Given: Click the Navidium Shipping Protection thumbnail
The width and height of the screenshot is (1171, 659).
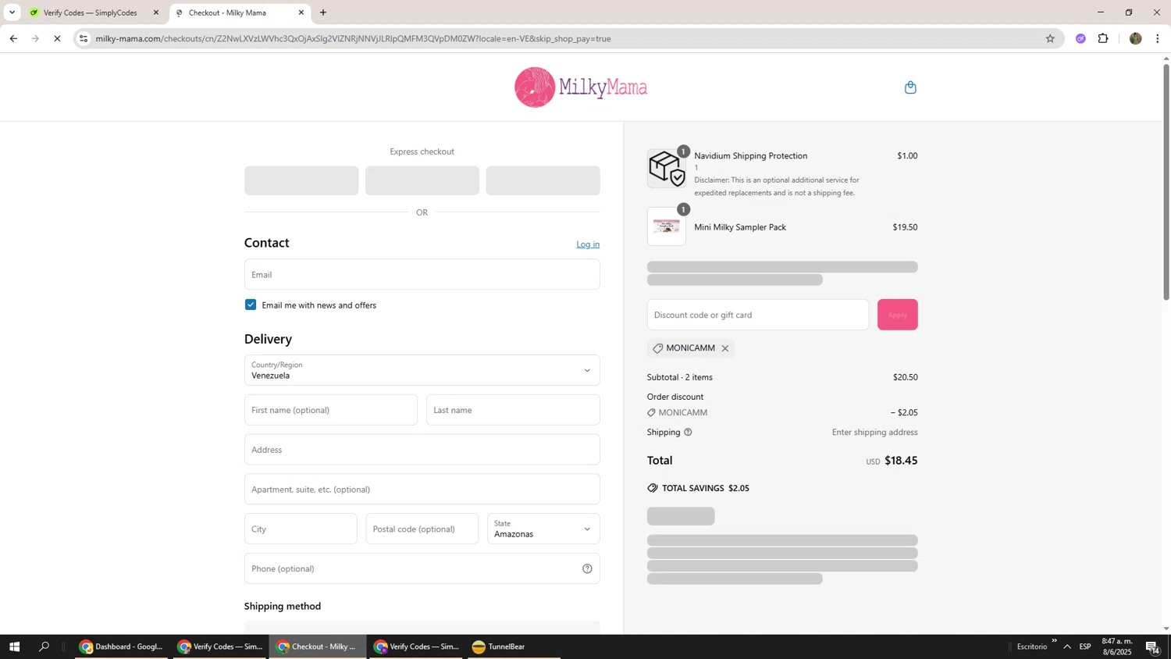Looking at the screenshot, I should pos(667,169).
